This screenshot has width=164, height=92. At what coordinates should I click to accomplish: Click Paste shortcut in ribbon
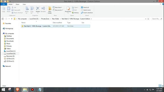tap(17, 13)
